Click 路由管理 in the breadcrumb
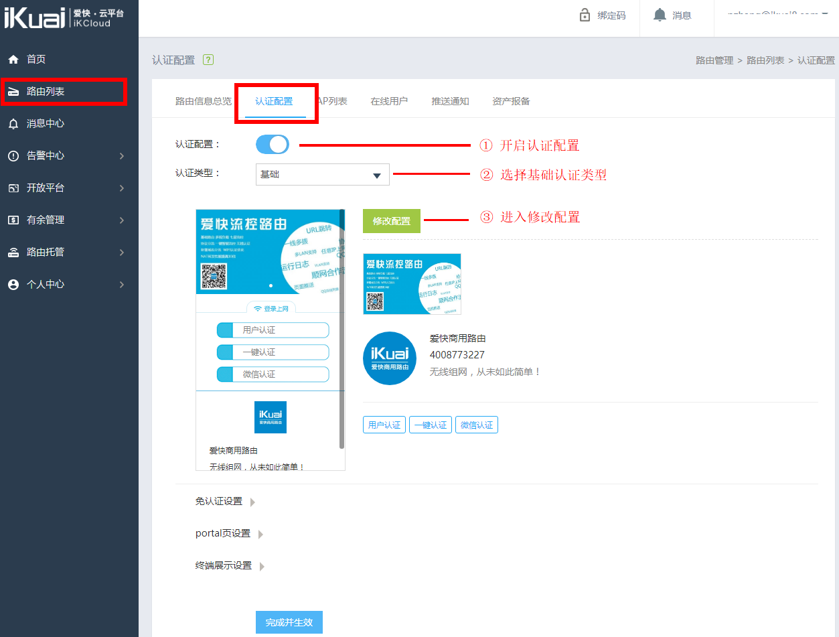 [x=714, y=60]
